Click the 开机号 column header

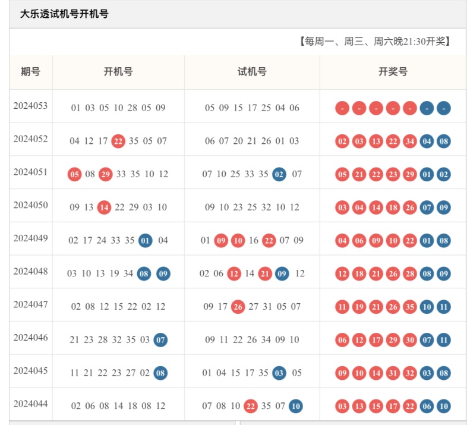118,72
